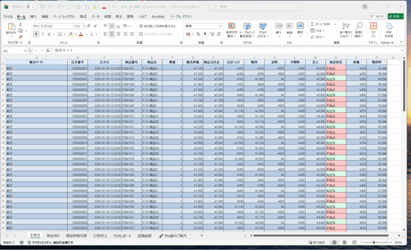Click the コメント button
Viewport: 411px width, 250px height.
pyautogui.click(x=378, y=16)
